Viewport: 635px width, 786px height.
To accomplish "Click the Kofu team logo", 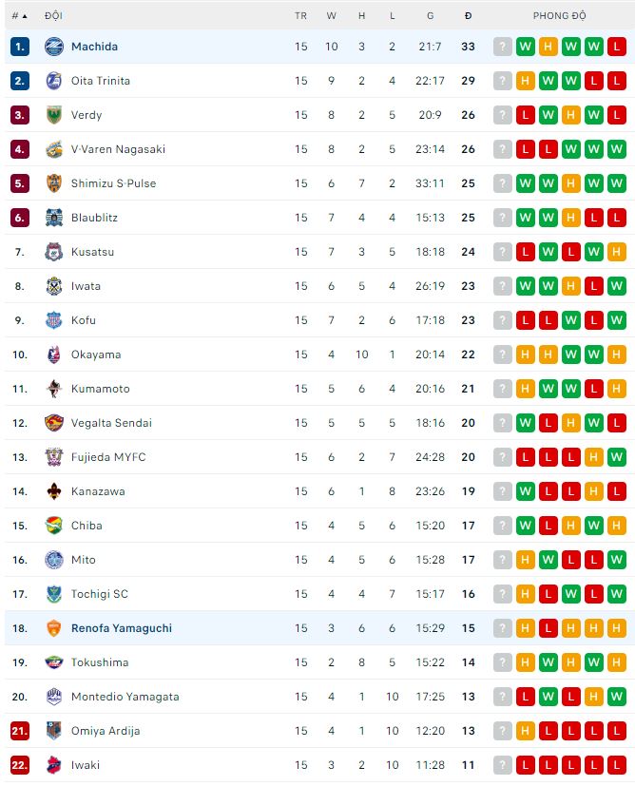I will (53, 320).
